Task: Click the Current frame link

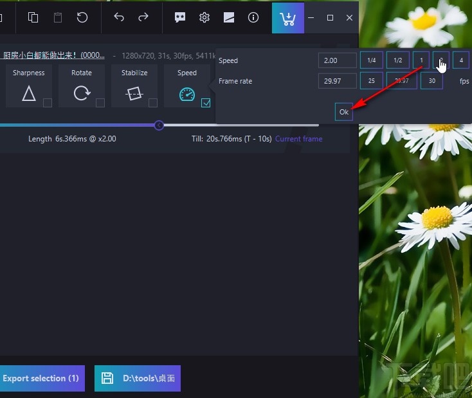Action: point(298,139)
